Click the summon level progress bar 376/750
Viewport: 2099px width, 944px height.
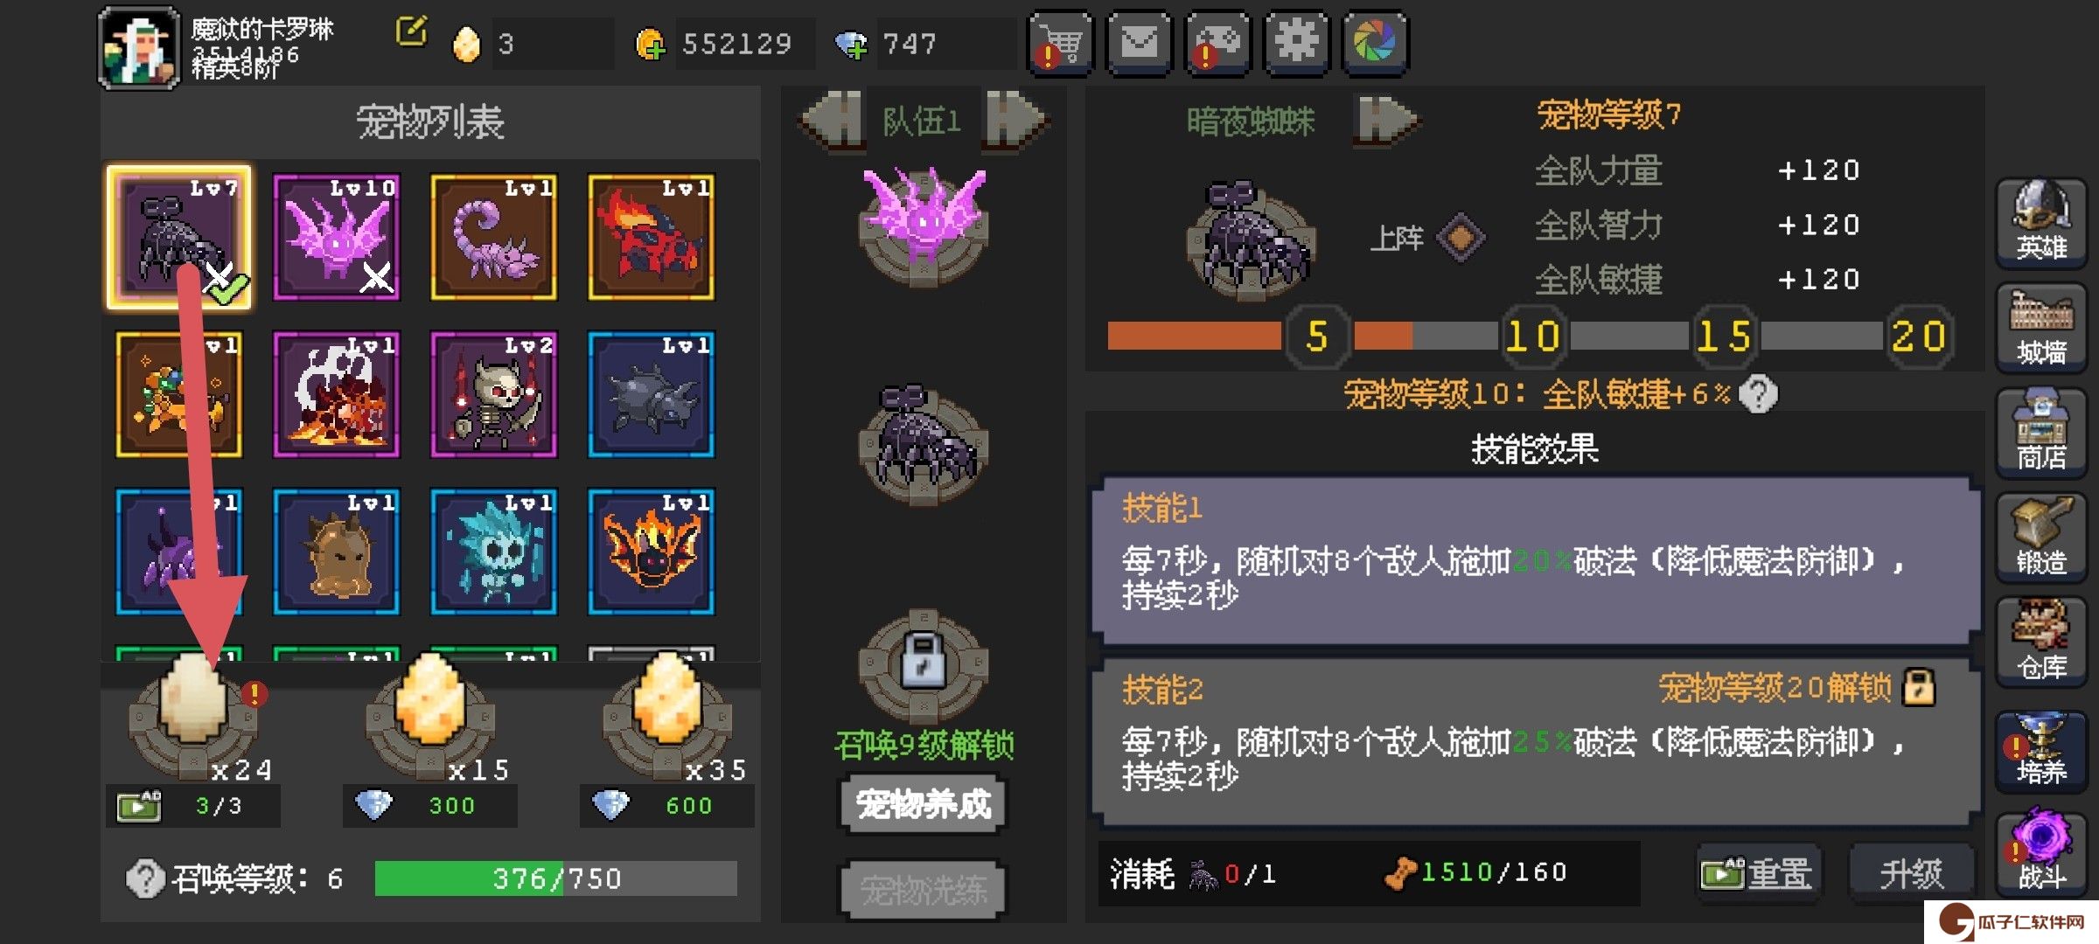(555, 878)
